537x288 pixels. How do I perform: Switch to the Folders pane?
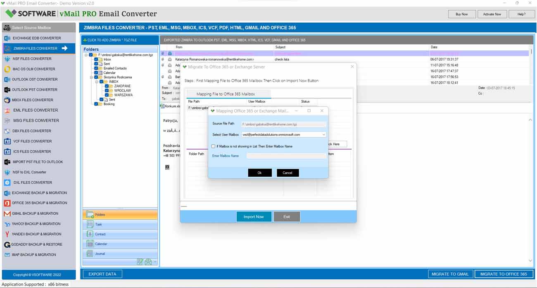click(x=120, y=215)
